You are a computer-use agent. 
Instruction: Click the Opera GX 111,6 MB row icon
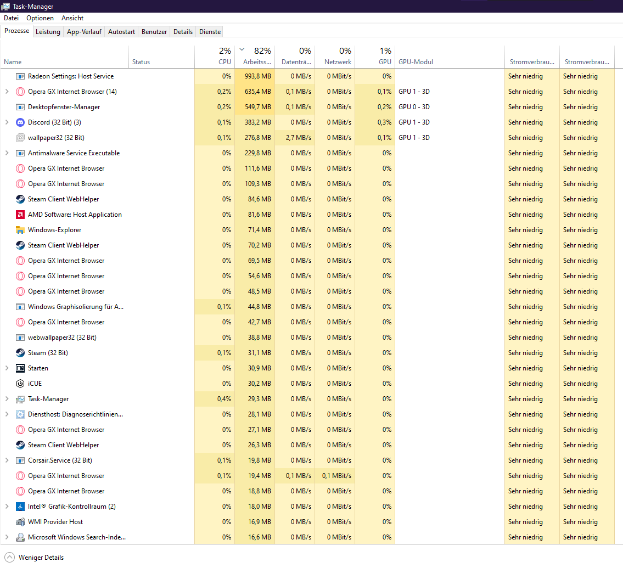click(20, 169)
